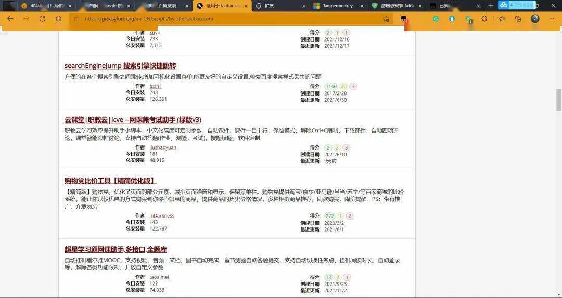Click the creation date 2020/3/2
Image resolution: width=562 pixels, height=298 pixels.
point(334,223)
